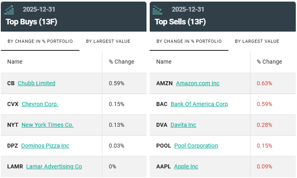
Task: Click the New York Times Co. link
Action: point(47,125)
